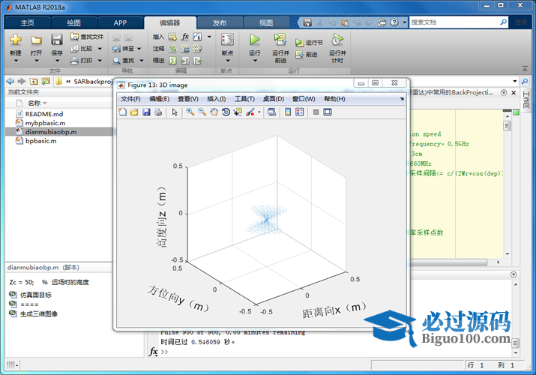Click the Run and Advance (运行并前进) icon

coord(280,40)
